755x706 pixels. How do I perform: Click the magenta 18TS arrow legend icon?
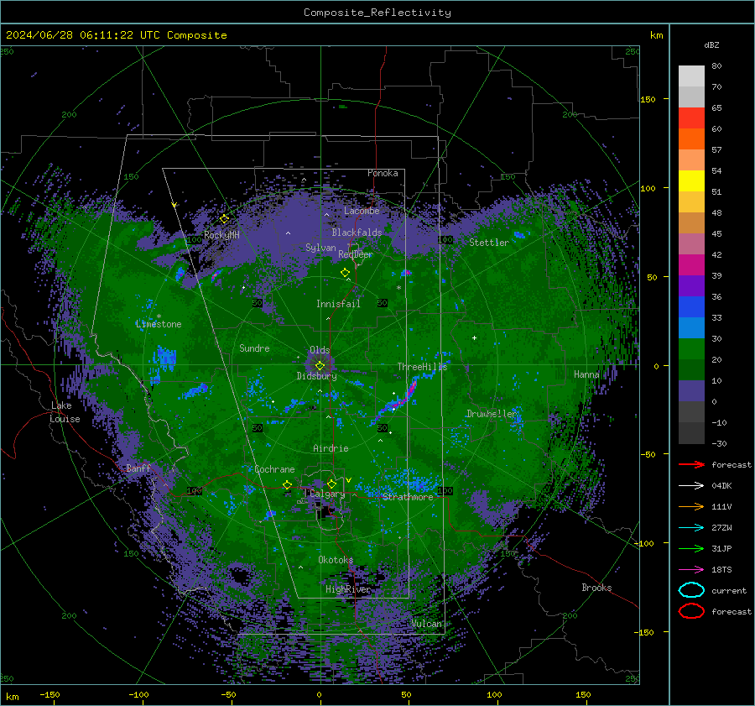click(691, 570)
